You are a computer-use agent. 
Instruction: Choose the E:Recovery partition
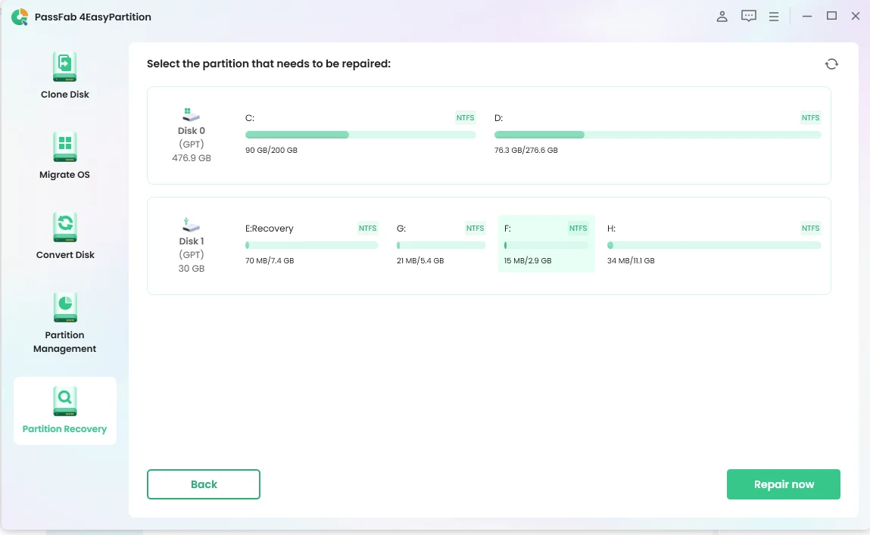tap(311, 244)
